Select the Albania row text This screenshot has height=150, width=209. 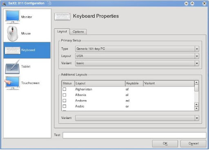(x=80, y=95)
